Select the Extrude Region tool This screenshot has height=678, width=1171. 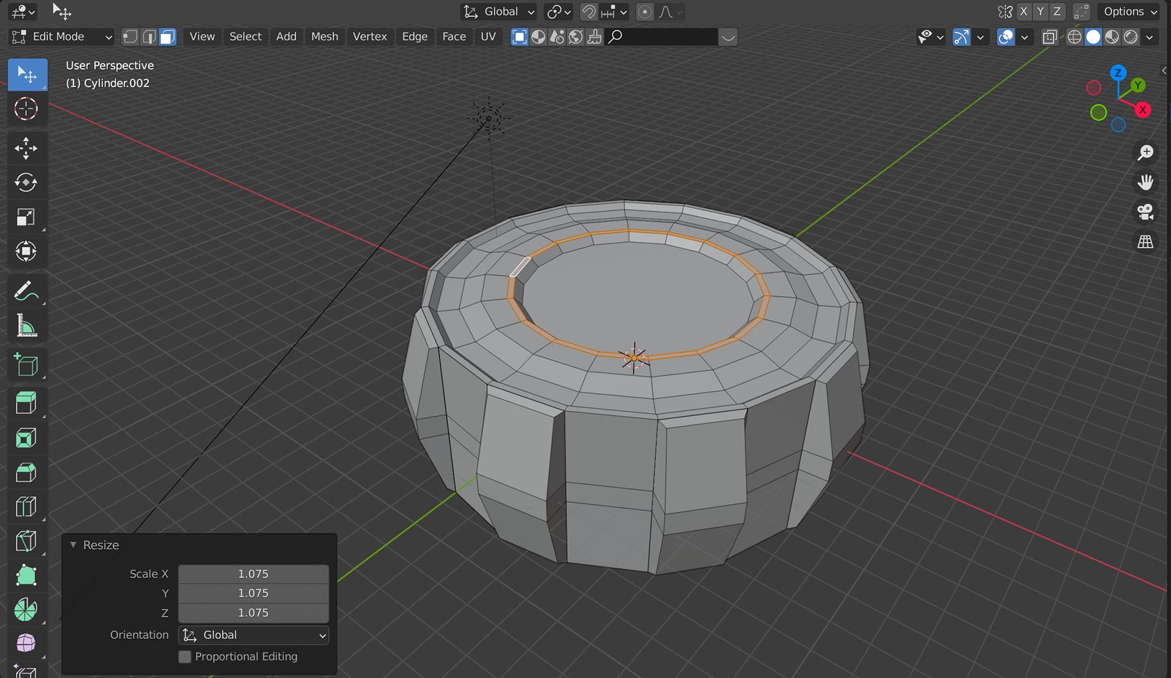pyautogui.click(x=26, y=403)
